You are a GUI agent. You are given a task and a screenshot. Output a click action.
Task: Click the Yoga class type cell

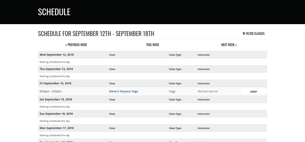(x=172, y=91)
